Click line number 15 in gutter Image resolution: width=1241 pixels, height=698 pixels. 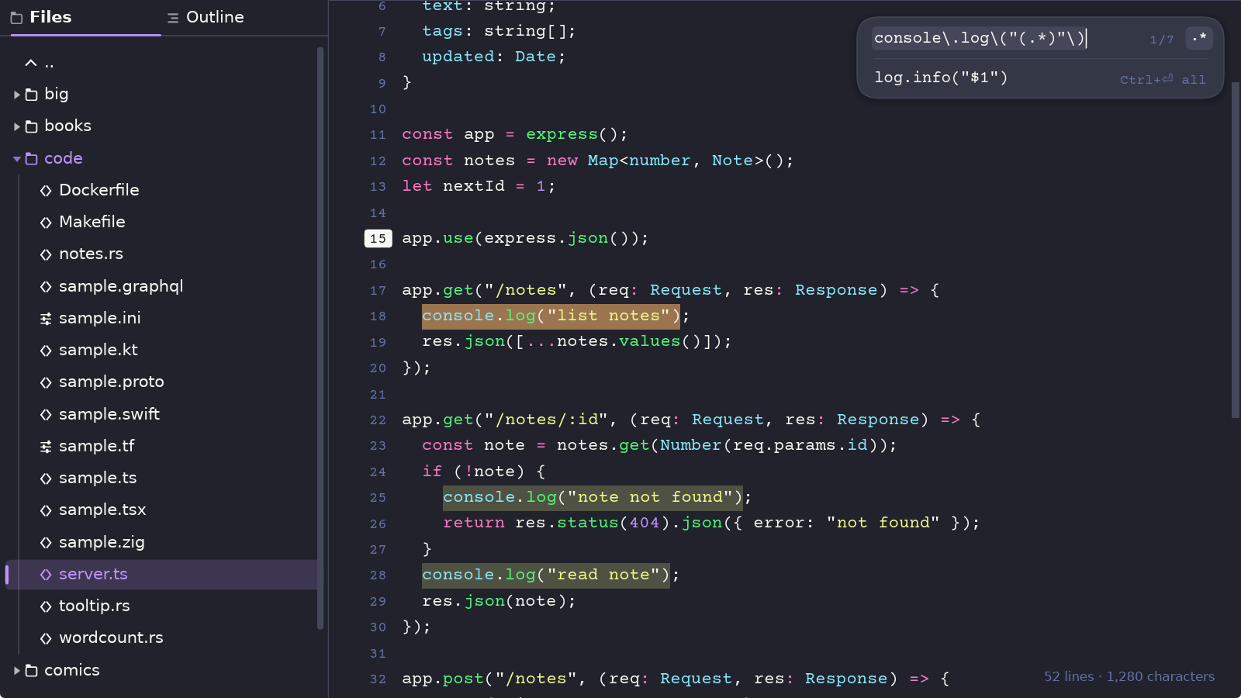click(x=378, y=239)
